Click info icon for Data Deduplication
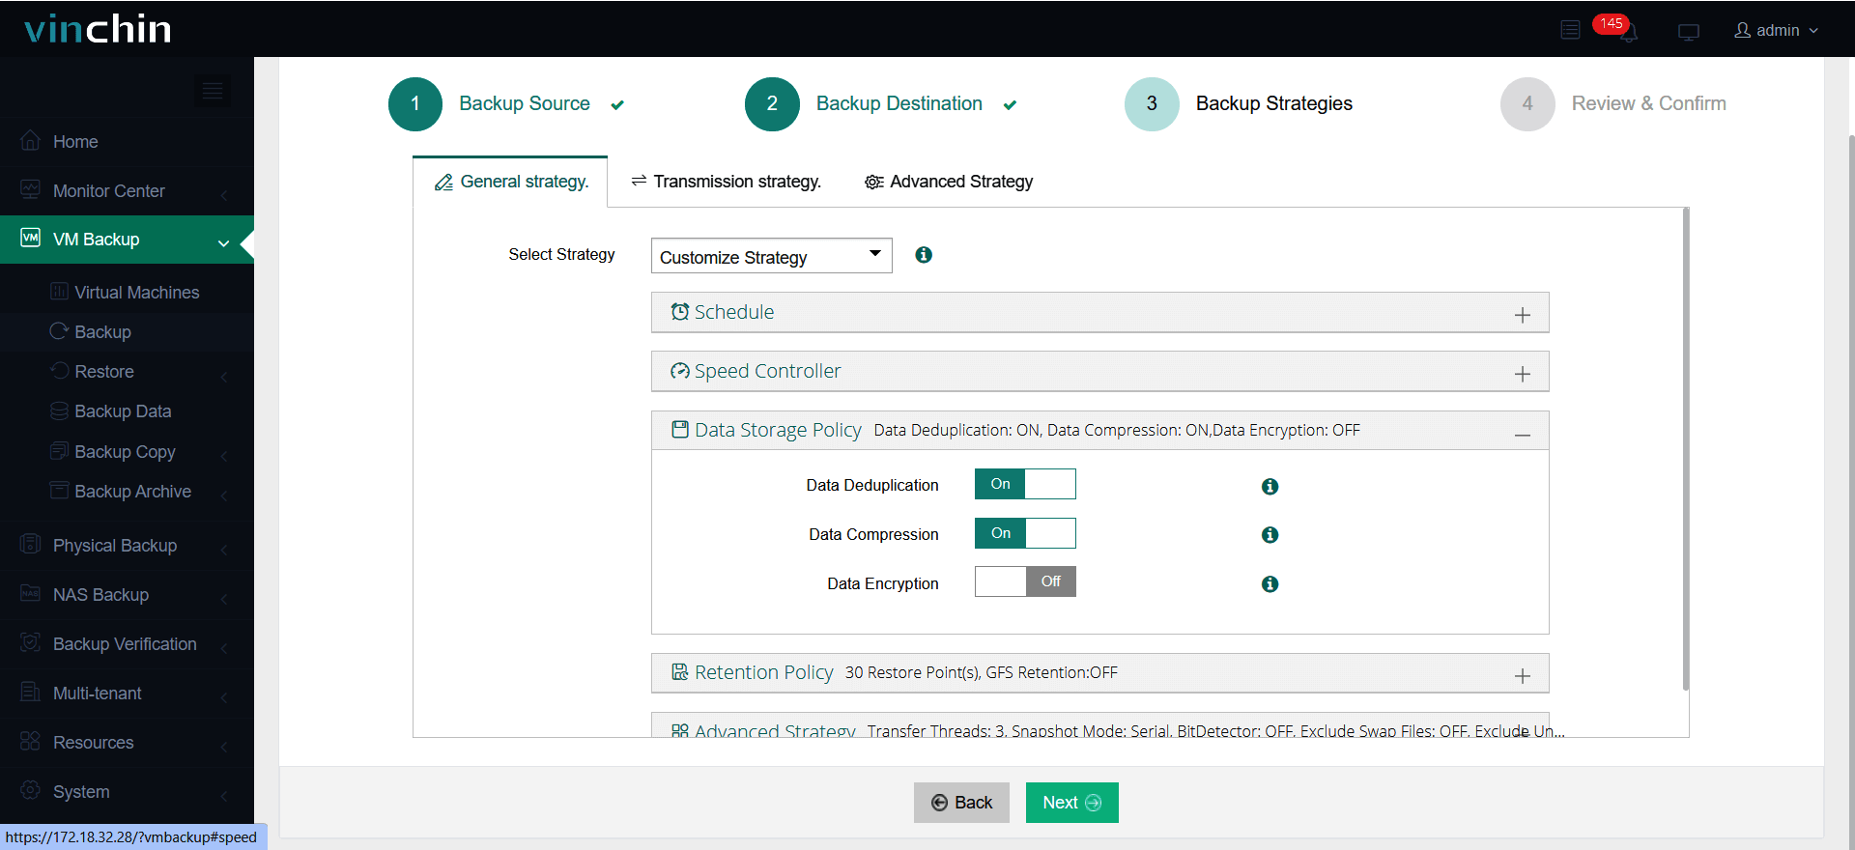 [1270, 487]
